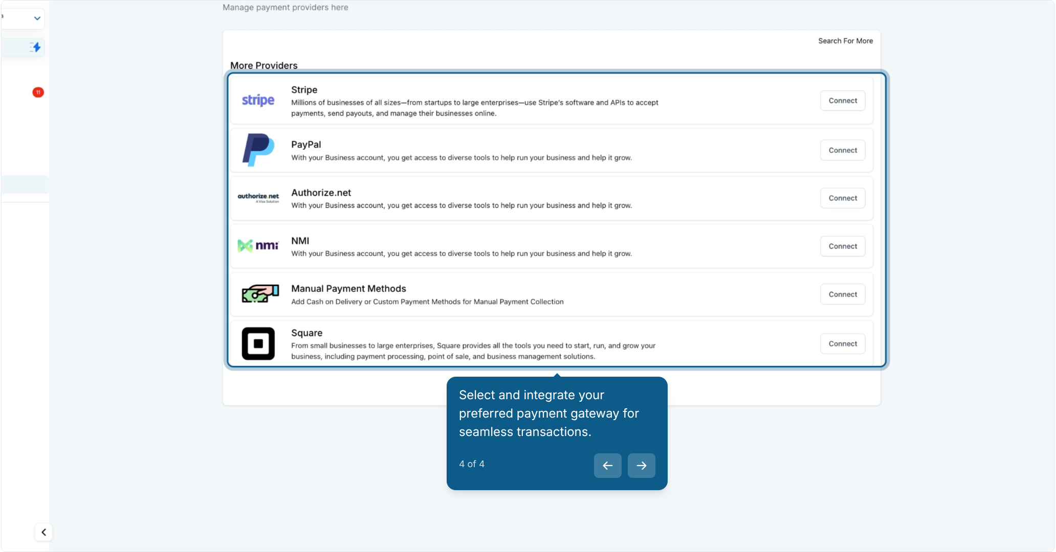
Task: Click the Search For More link
Action: click(x=845, y=41)
